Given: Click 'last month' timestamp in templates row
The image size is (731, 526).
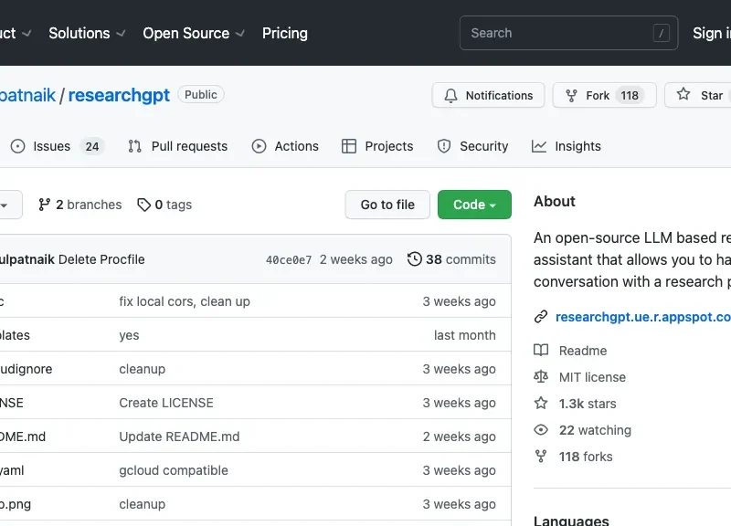Looking at the screenshot, I should [x=465, y=335].
